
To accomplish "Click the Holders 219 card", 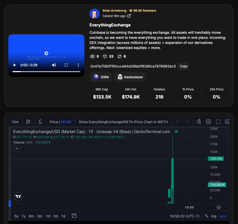I will pyautogui.click(x=159, y=94).
